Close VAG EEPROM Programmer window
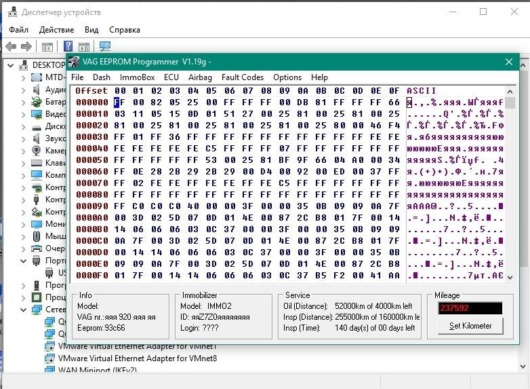This screenshot has width=530, height=389. (x=509, y=62)
